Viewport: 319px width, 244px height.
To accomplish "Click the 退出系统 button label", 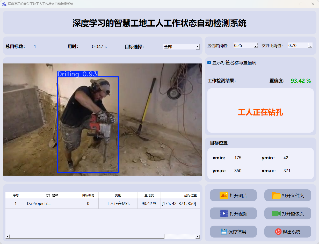I will click(292, 232).
